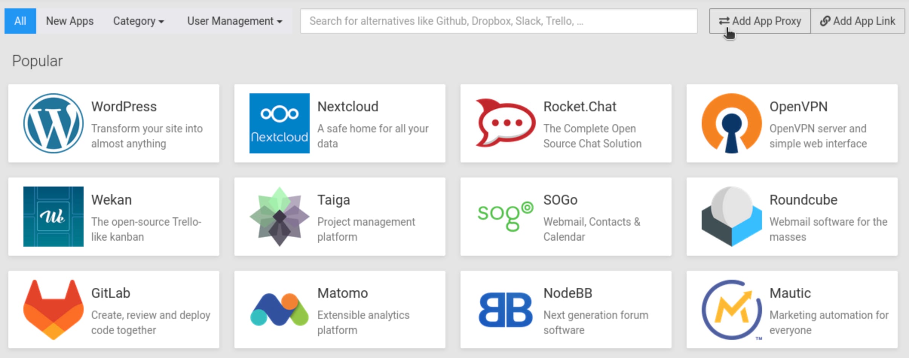Click the Roundcube webmail icon
The image size is (909, 358).
(731, 216)
